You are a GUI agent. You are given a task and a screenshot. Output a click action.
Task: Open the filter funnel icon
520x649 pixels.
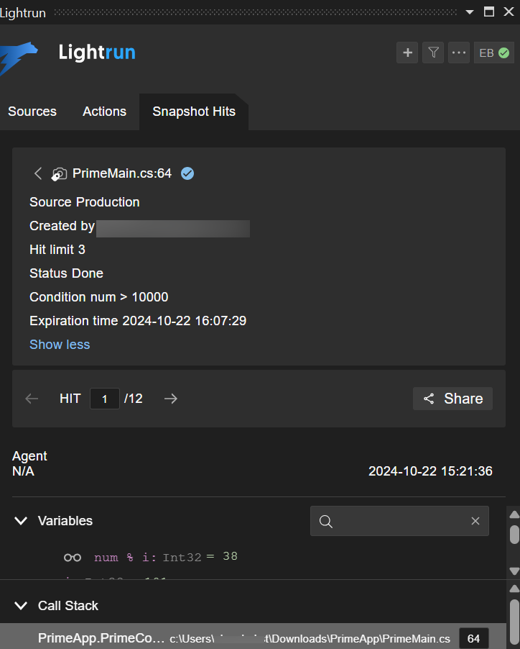coord(433,53)
